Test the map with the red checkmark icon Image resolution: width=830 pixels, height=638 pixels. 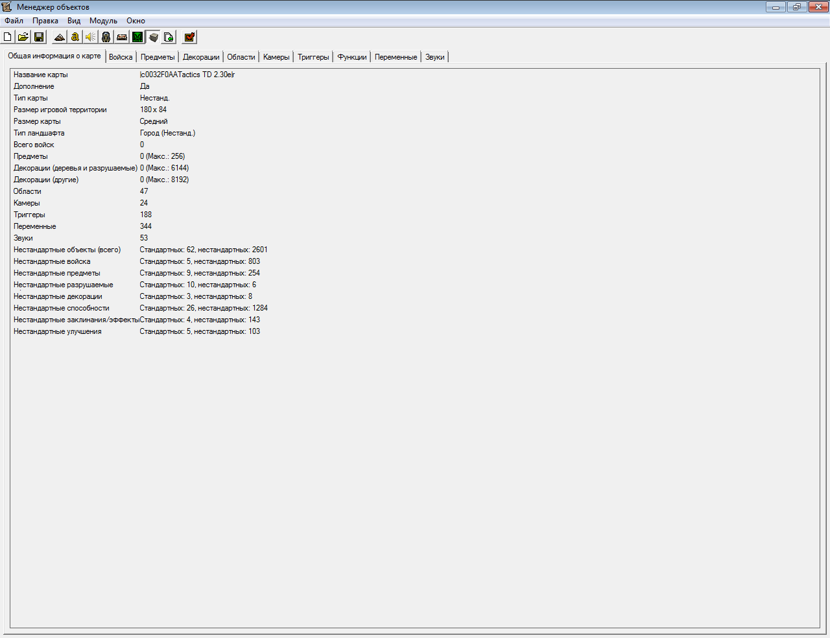coord(189,37)
